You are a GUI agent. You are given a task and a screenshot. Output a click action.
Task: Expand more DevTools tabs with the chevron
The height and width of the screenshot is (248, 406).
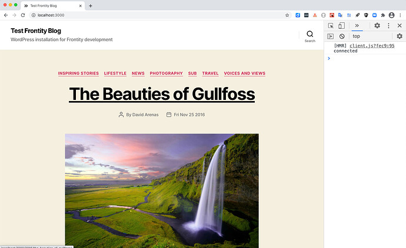(357, 26)
